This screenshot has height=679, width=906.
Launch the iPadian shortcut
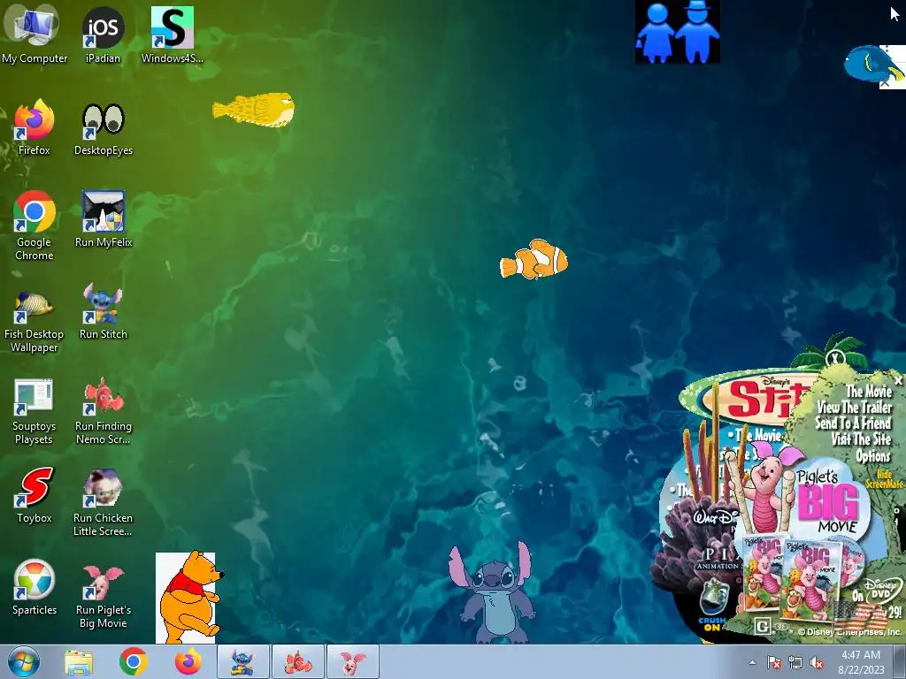point(103,34)
